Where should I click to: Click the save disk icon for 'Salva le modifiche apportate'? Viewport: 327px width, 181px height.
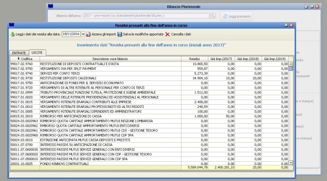(x=119, y=34)
